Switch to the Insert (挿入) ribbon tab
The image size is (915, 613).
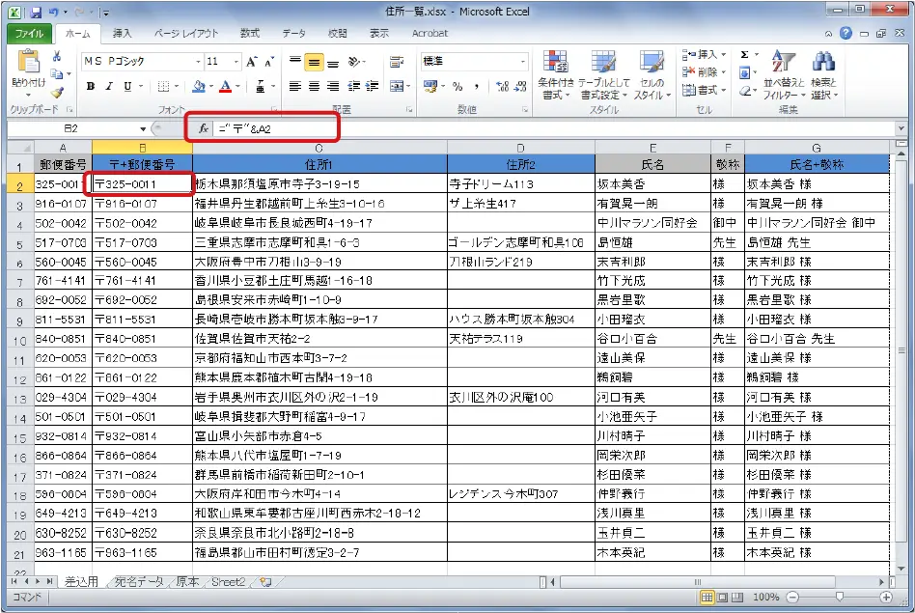[122, 33]
